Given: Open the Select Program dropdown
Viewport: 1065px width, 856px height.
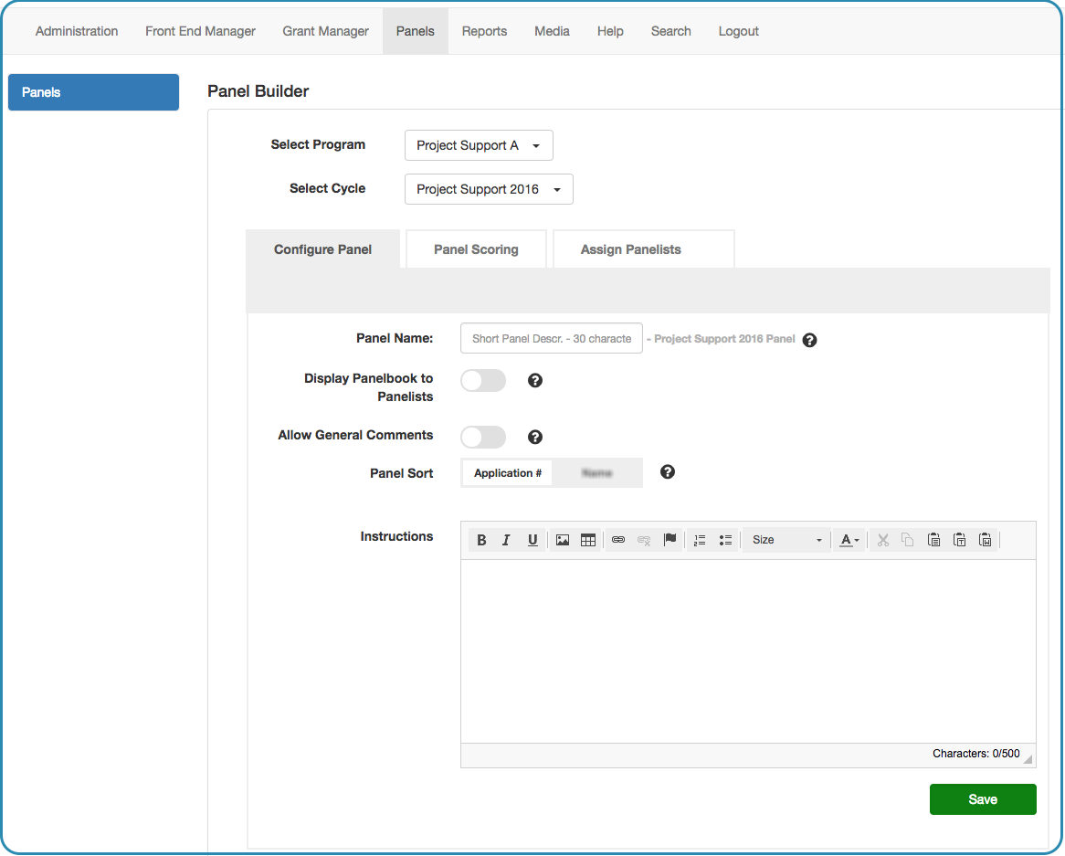Looking at the screenshot, I should [x=479, y=145].
